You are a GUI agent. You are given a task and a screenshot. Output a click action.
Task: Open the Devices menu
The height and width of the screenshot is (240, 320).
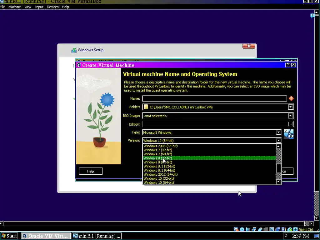coord(52,7)
